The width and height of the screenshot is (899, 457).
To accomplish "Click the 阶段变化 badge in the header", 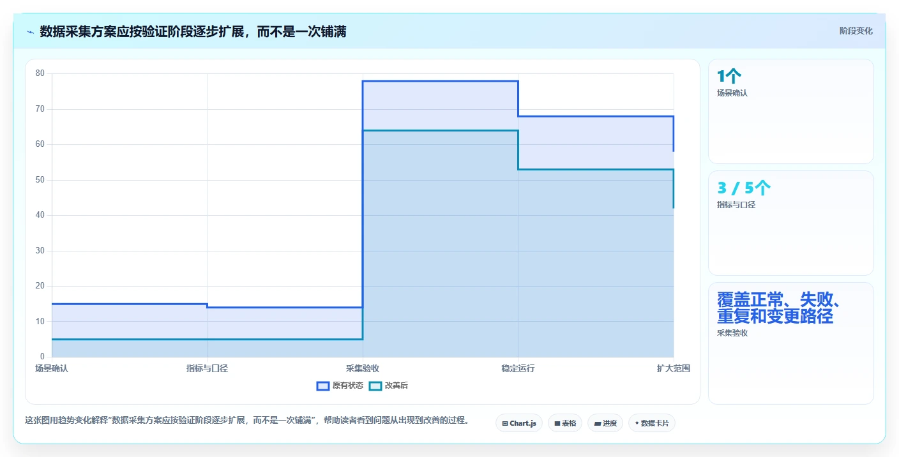I will click(856, 31).
